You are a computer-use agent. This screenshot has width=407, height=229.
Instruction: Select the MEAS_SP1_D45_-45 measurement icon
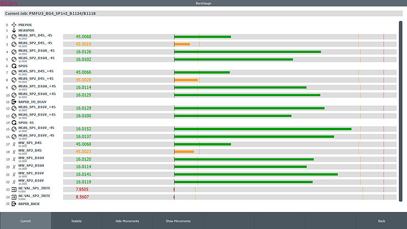(x=14, y=37)
